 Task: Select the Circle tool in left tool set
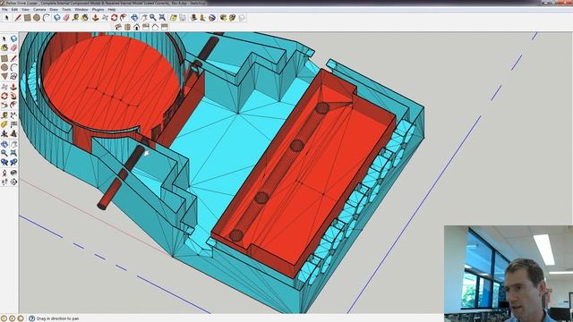point(4,67)
